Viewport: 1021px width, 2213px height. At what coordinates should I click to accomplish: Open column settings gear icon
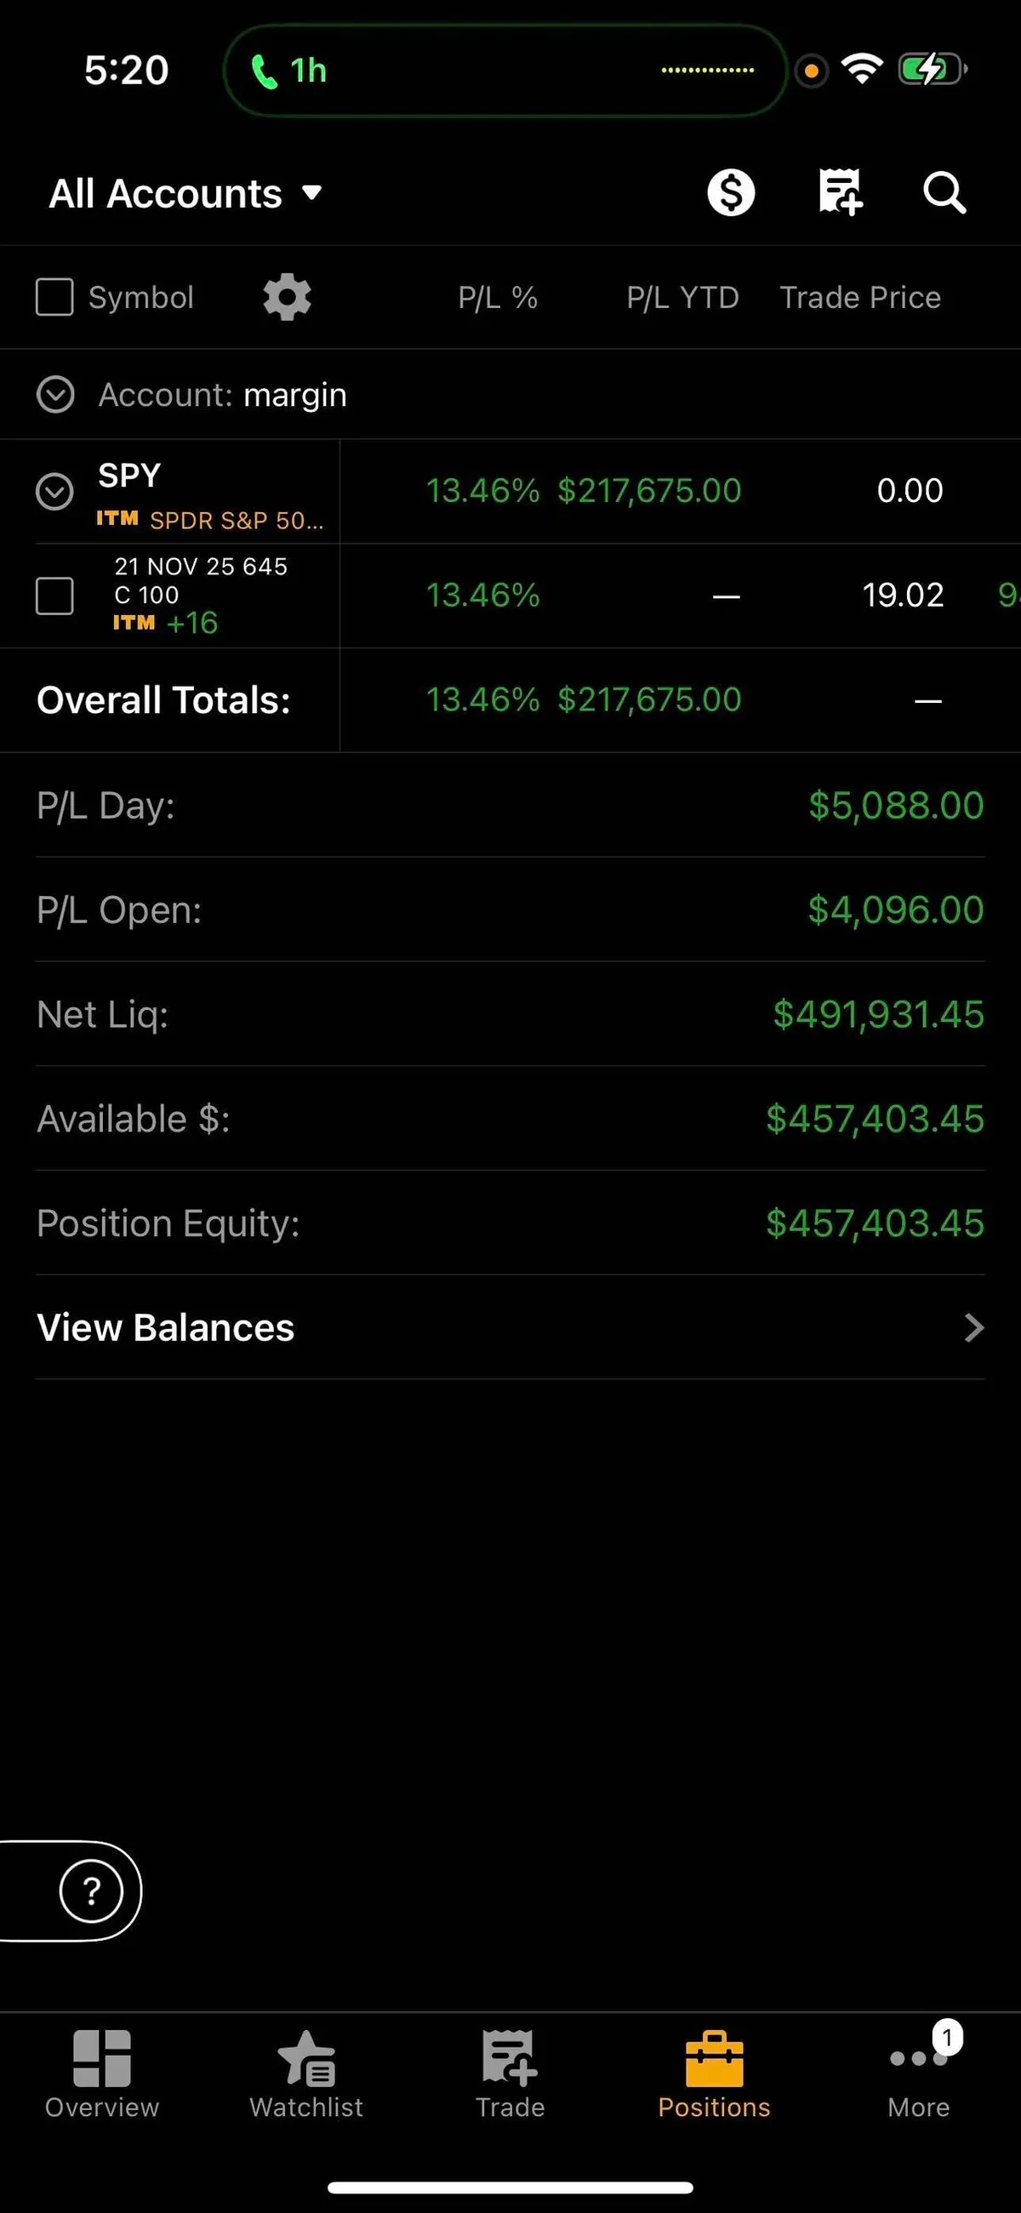(287, 297)
